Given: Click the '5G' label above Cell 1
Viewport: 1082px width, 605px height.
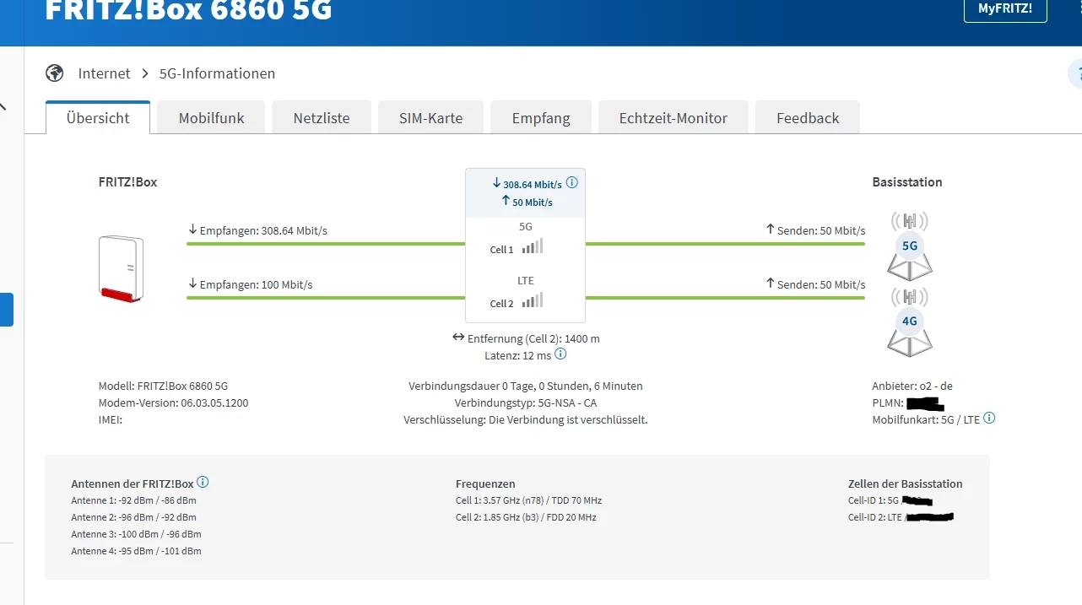Looking at the screenshot, I should pyautogui.click(x=525, y=226).
